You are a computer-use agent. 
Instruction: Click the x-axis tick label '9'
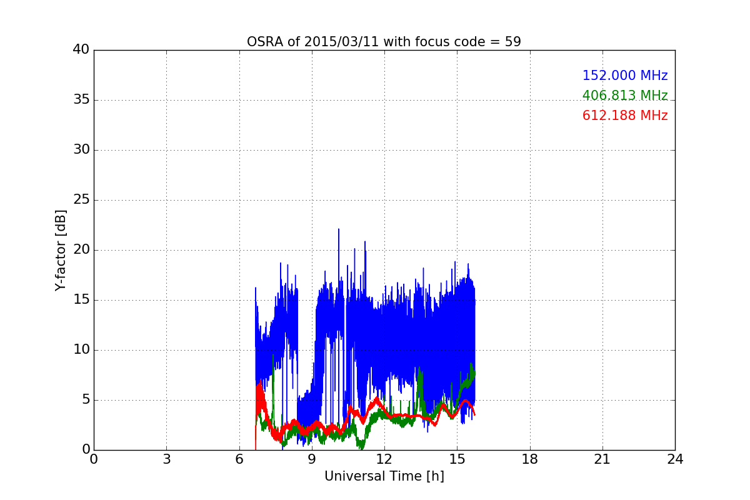[x=312, y=459]
